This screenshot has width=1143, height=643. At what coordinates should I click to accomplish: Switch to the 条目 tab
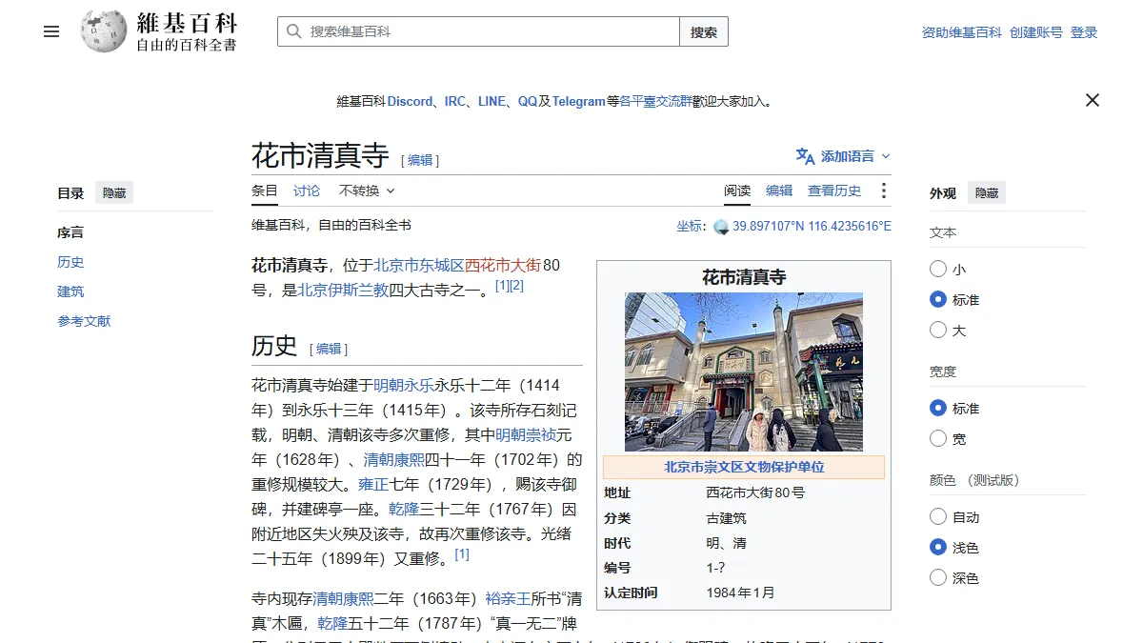tap(265, 191)
